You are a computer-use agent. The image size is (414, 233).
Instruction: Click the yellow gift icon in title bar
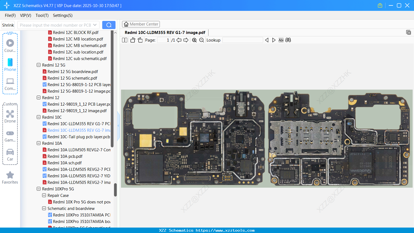(380, 5)
